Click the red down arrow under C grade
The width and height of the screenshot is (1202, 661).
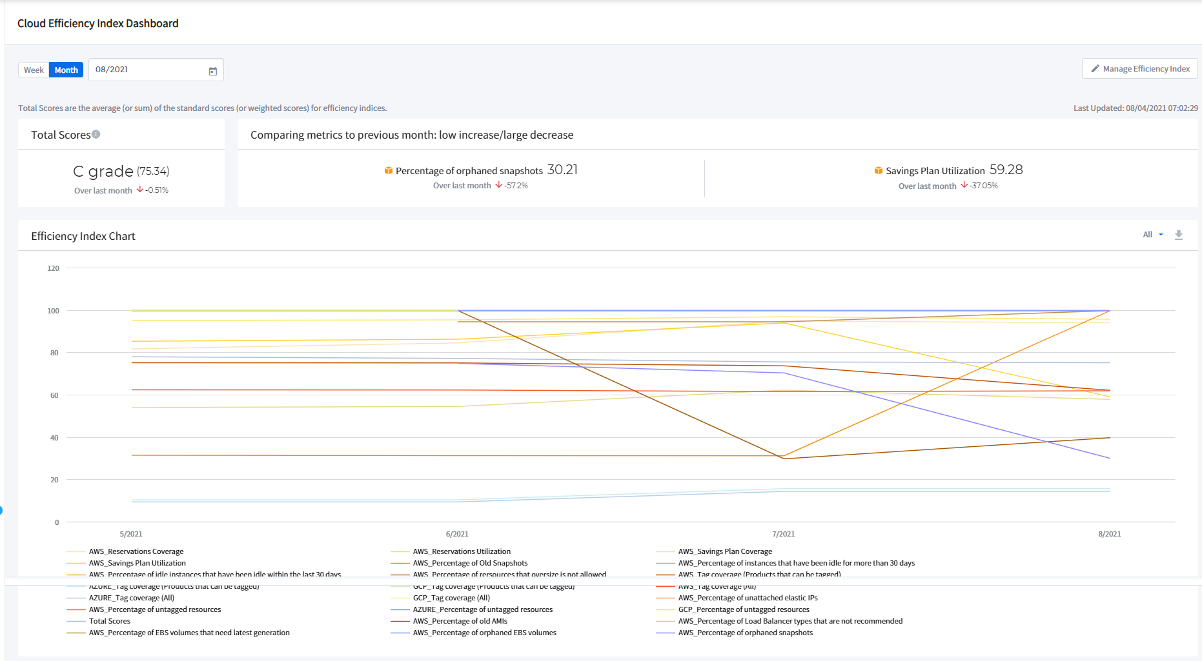pos(139,190)
